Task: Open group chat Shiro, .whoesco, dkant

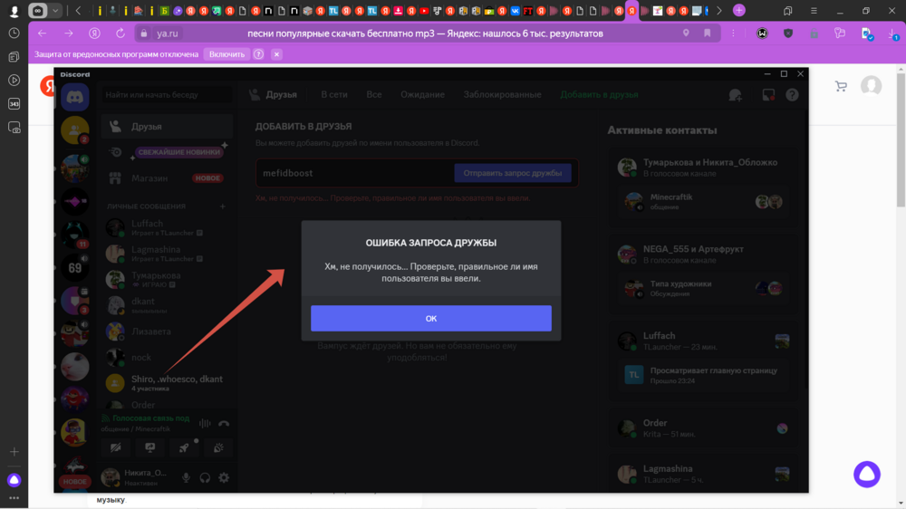Action: (168, 383)
